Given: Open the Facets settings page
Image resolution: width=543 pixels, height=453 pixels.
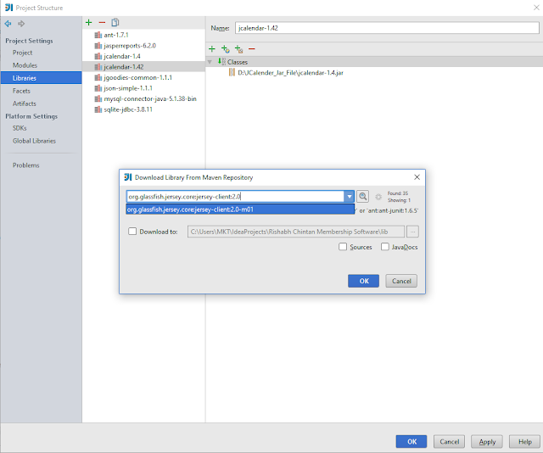Looking at the screenshot, I should click(x=21, y=91).
